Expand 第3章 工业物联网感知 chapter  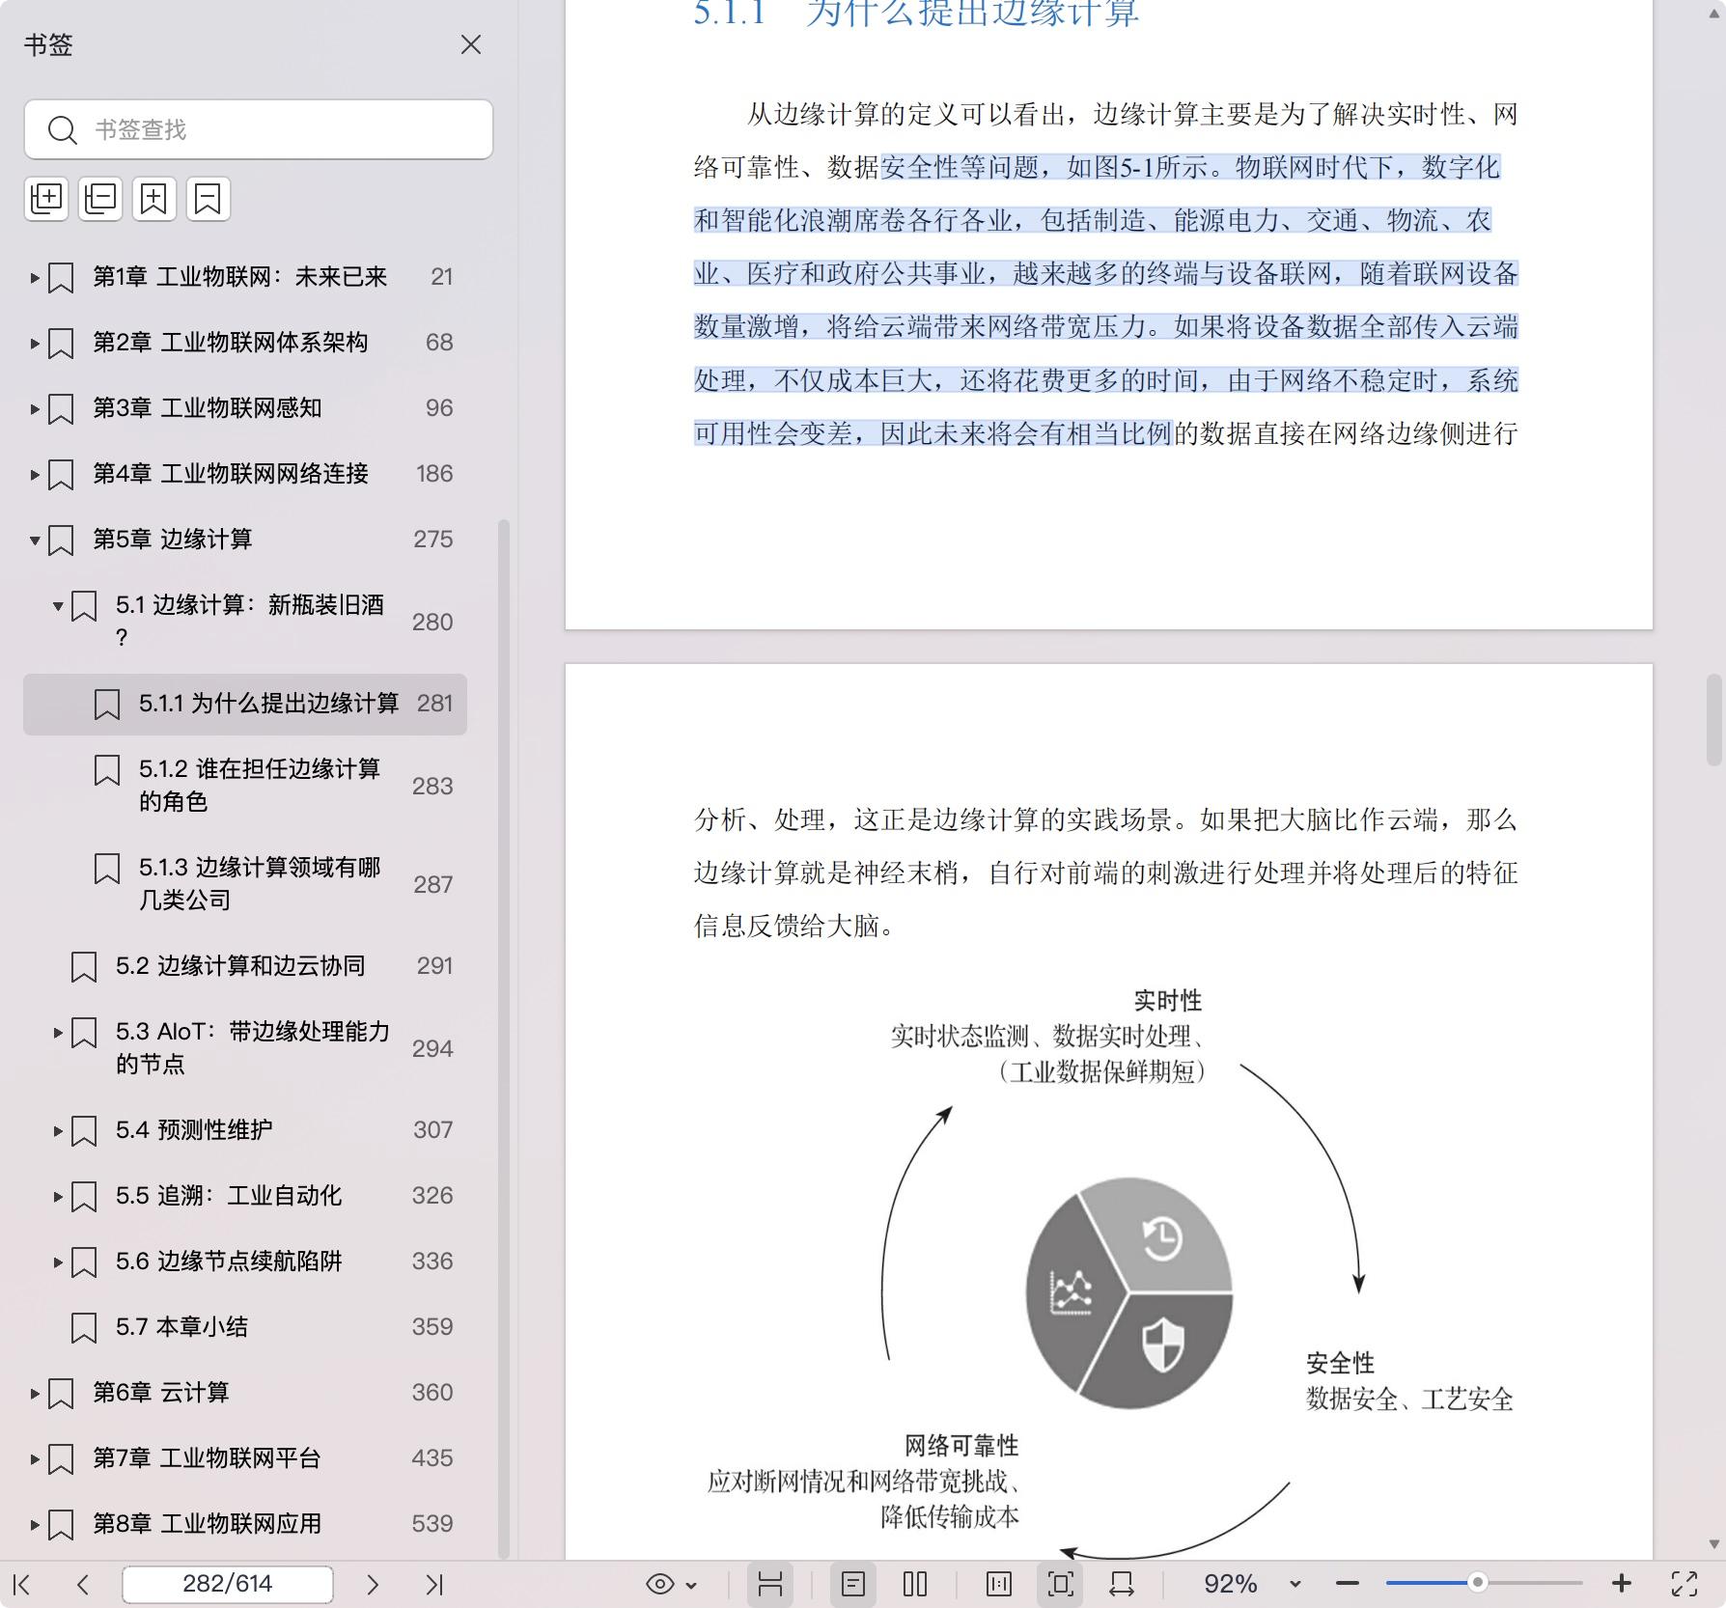[35, 409]
